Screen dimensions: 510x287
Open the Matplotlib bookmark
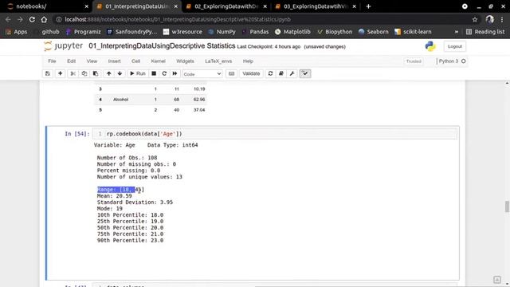tap(292, 32)
